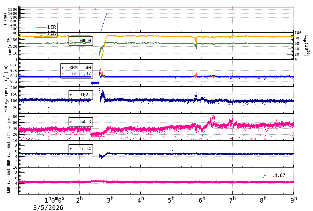This screenshot has width=313, height=211.
Task: Click the LER εy* (pm) axis title
Action: point(9,127)
